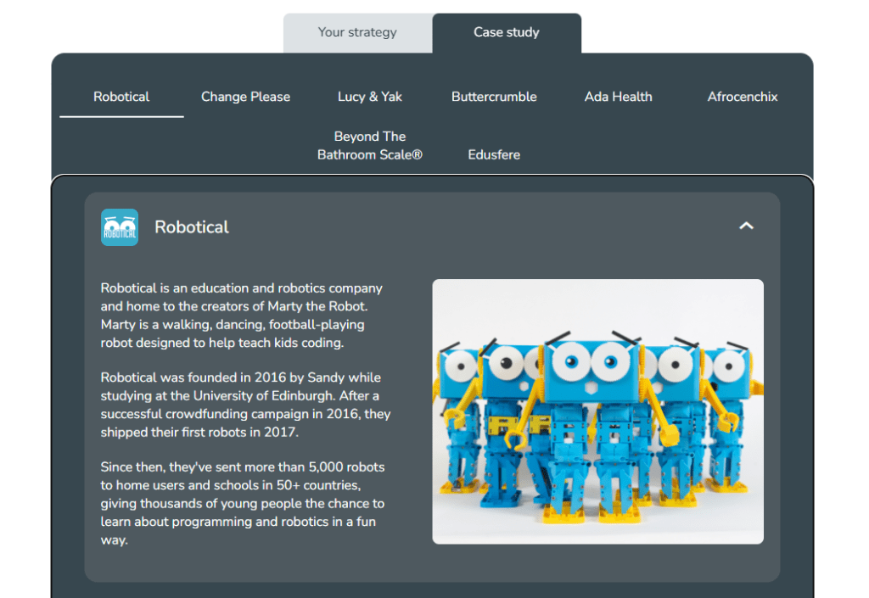Switch to the Change Please tab
Image resolution: width=869 pixels, height=598 pixels.
[245, 97]
